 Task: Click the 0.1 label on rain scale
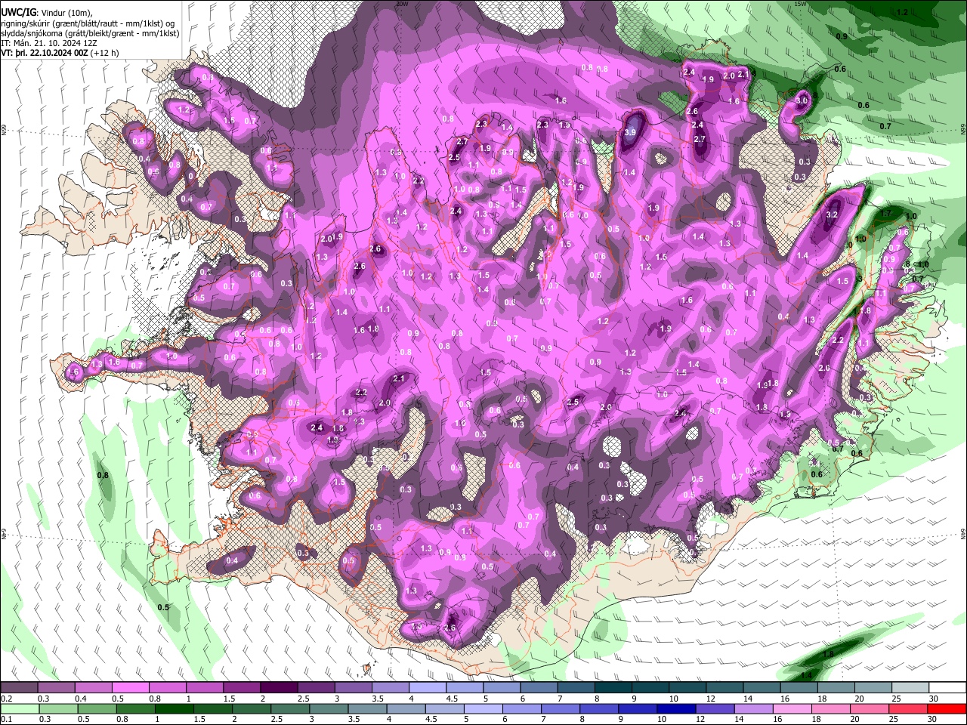(6, 720)
